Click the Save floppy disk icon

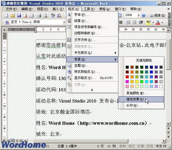[x=19, y=15]
